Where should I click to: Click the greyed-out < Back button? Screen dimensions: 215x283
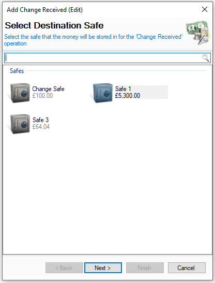click(x=64, y=267)
